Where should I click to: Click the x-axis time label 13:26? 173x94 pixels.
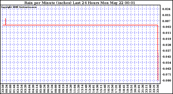(x=90, y=89)
